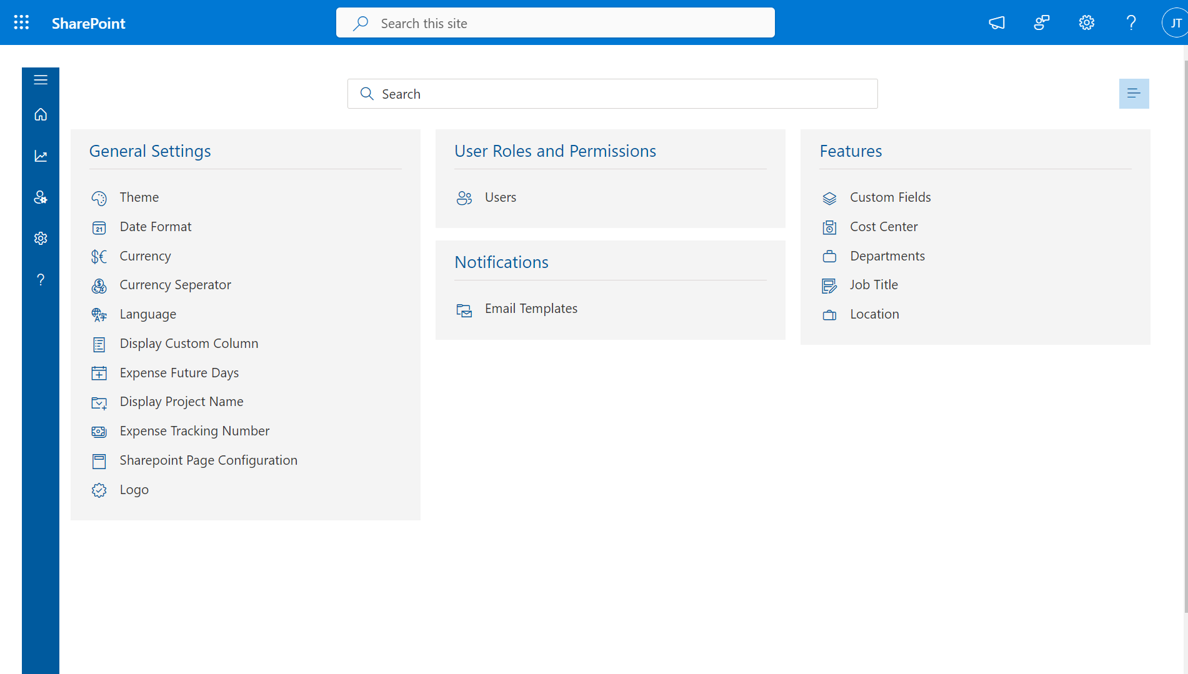Open the settings gear in sidebar
This screenshot has height=674, width=1188.
(41, 239)
